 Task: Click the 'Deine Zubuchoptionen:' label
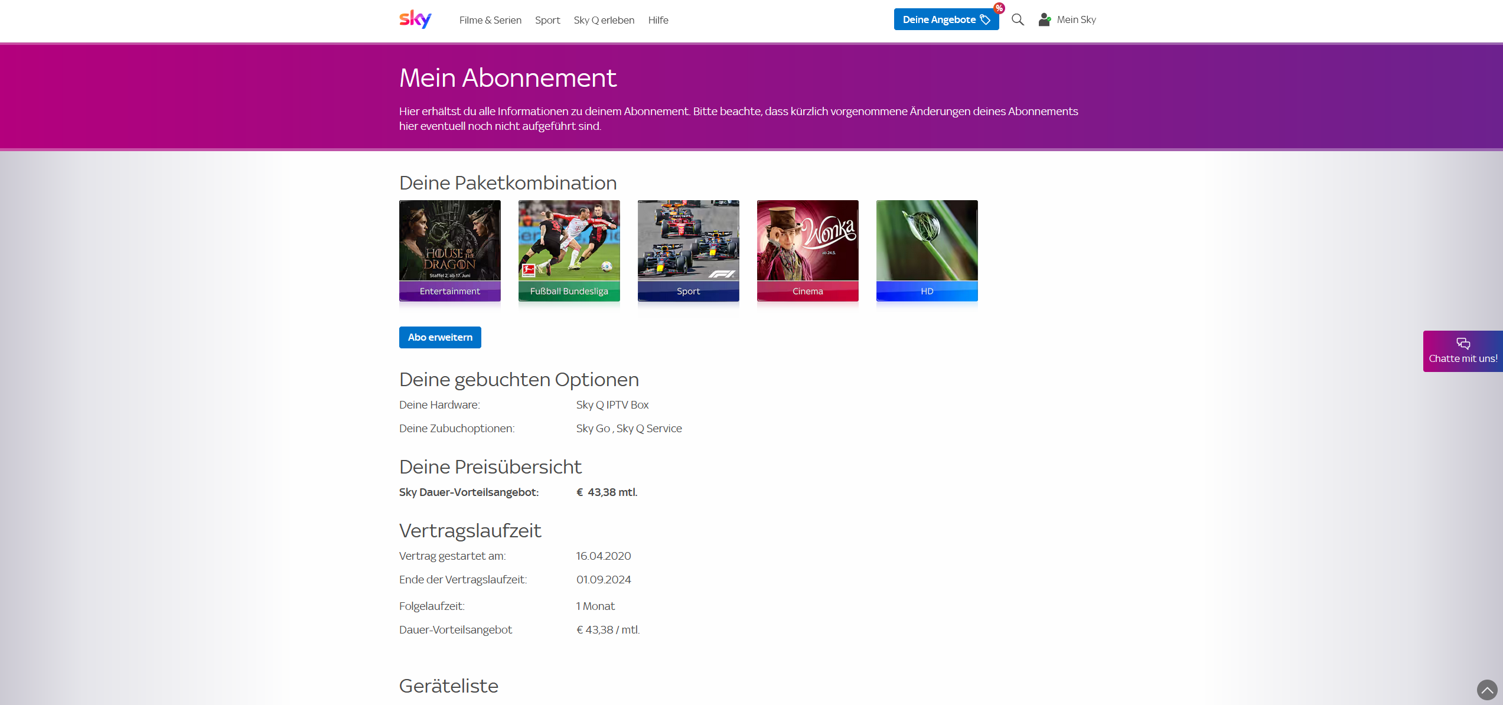pyautogui.click(x=457, y=429)
